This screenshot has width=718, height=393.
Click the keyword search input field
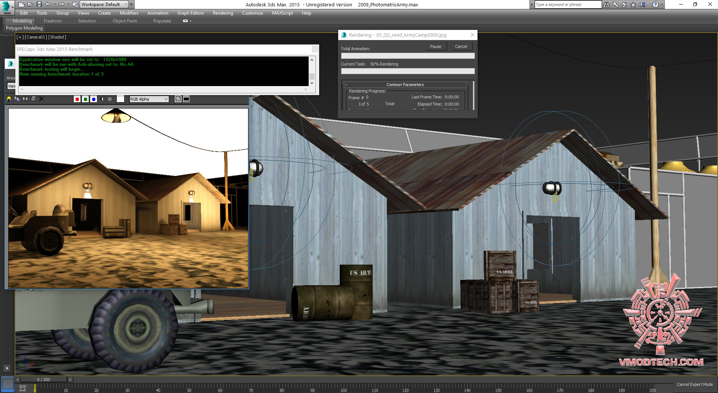point(568,4)
